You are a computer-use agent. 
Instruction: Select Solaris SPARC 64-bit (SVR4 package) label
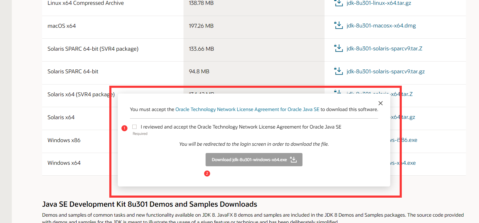(93, 49)
